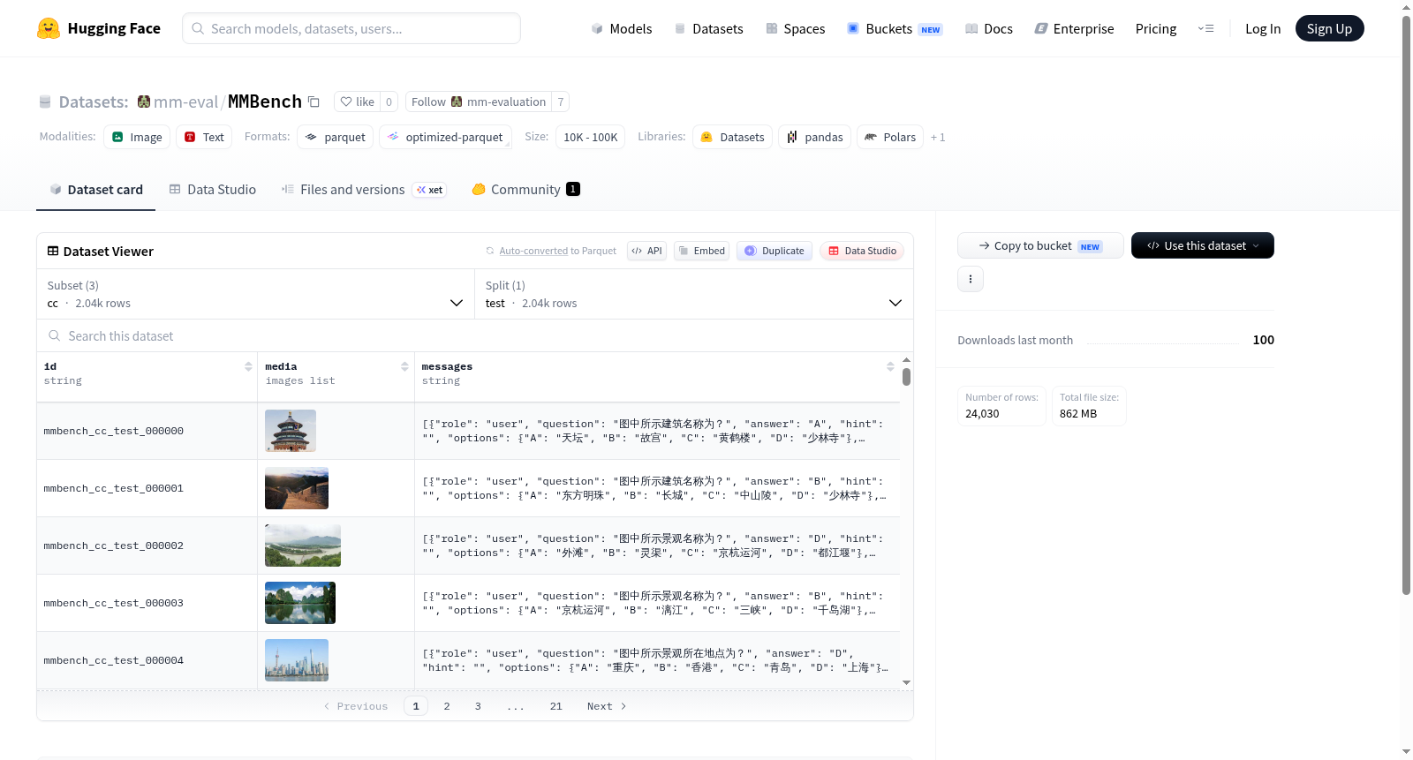Open the mm-eval organization link
Screen dimensions: 1413x760
[x=185, y=102]
